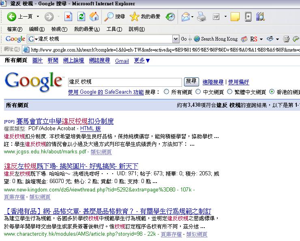Open the G search-type dropdown in toolbar
This screenshot has height=241, width=300.
(33, 39)
